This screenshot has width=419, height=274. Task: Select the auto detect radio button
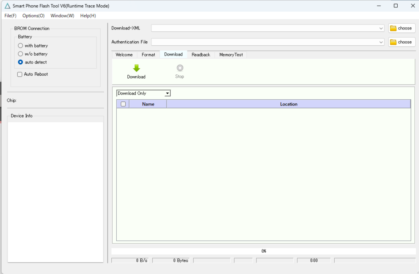[x=20, y=62]
